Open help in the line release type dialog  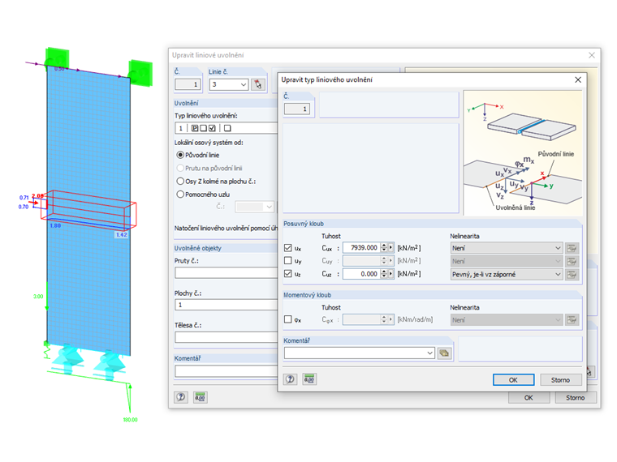tap(291, 379)
